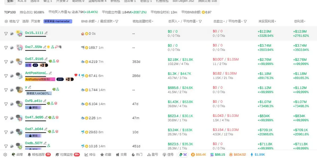Click the Ethereum price $1.99K ticker

pos(258,155)
